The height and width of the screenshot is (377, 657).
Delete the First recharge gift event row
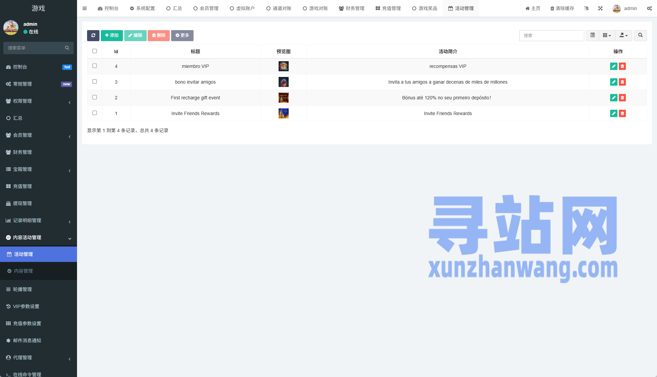[622, 98]
